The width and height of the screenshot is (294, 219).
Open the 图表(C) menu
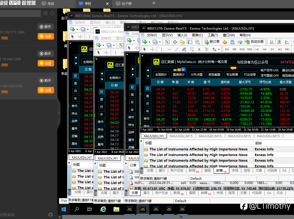197,35
